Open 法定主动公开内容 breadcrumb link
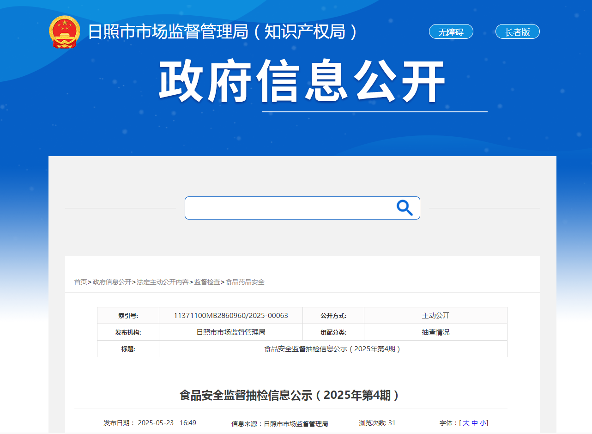 (x=163, y=282)
